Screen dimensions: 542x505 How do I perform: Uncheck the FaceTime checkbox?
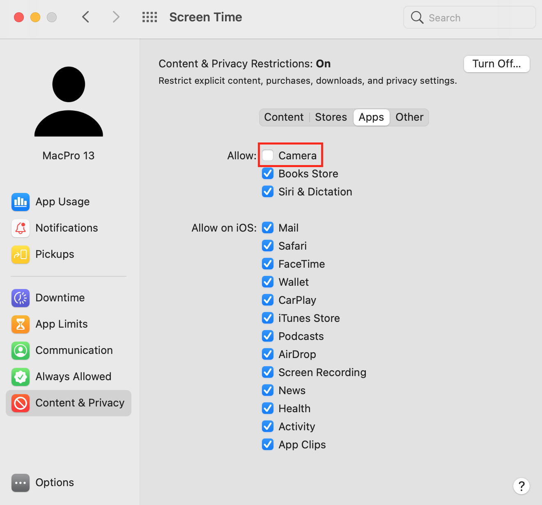[268, 264]
